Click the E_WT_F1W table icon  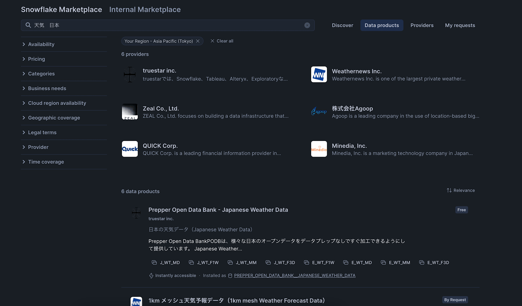pos(306,262)
